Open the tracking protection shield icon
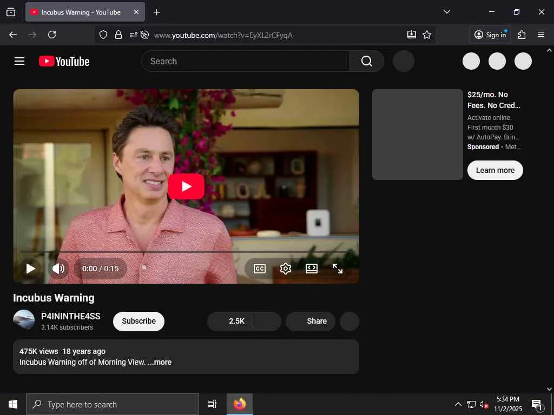 pyautogui.click(x=103, y=35)
